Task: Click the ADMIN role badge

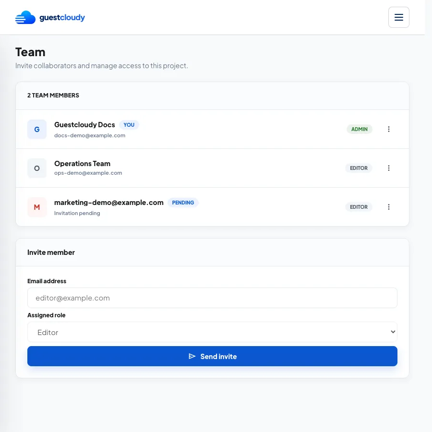Action: pyautogui.click(x=359, y=129)
